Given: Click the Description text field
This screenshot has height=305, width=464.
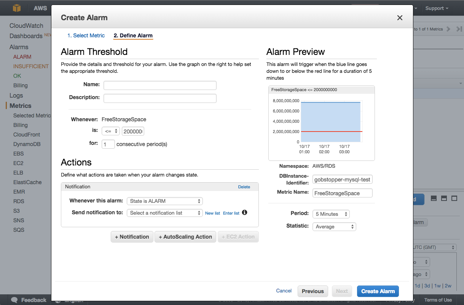Looking at the screenshot, I should click(160, 98).
